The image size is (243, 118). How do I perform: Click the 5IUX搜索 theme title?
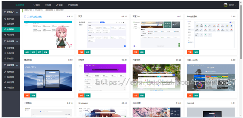coord(137,103)
